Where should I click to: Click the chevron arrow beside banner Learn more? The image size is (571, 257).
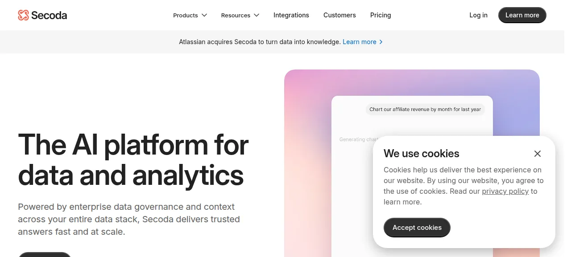pos(381,42)
